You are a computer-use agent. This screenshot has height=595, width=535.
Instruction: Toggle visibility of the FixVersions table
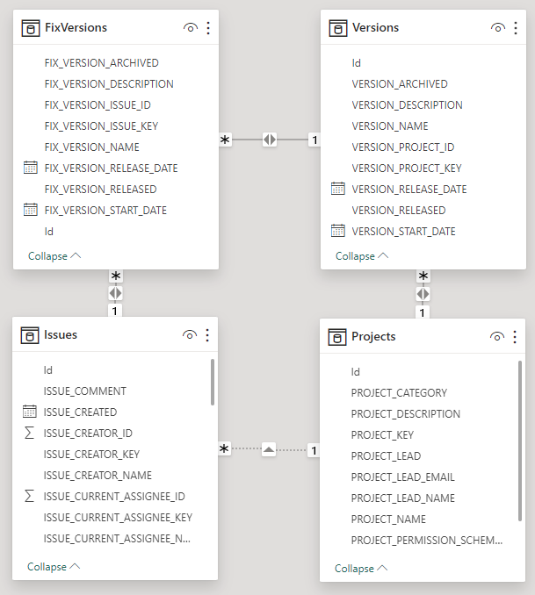coord(190,28)
